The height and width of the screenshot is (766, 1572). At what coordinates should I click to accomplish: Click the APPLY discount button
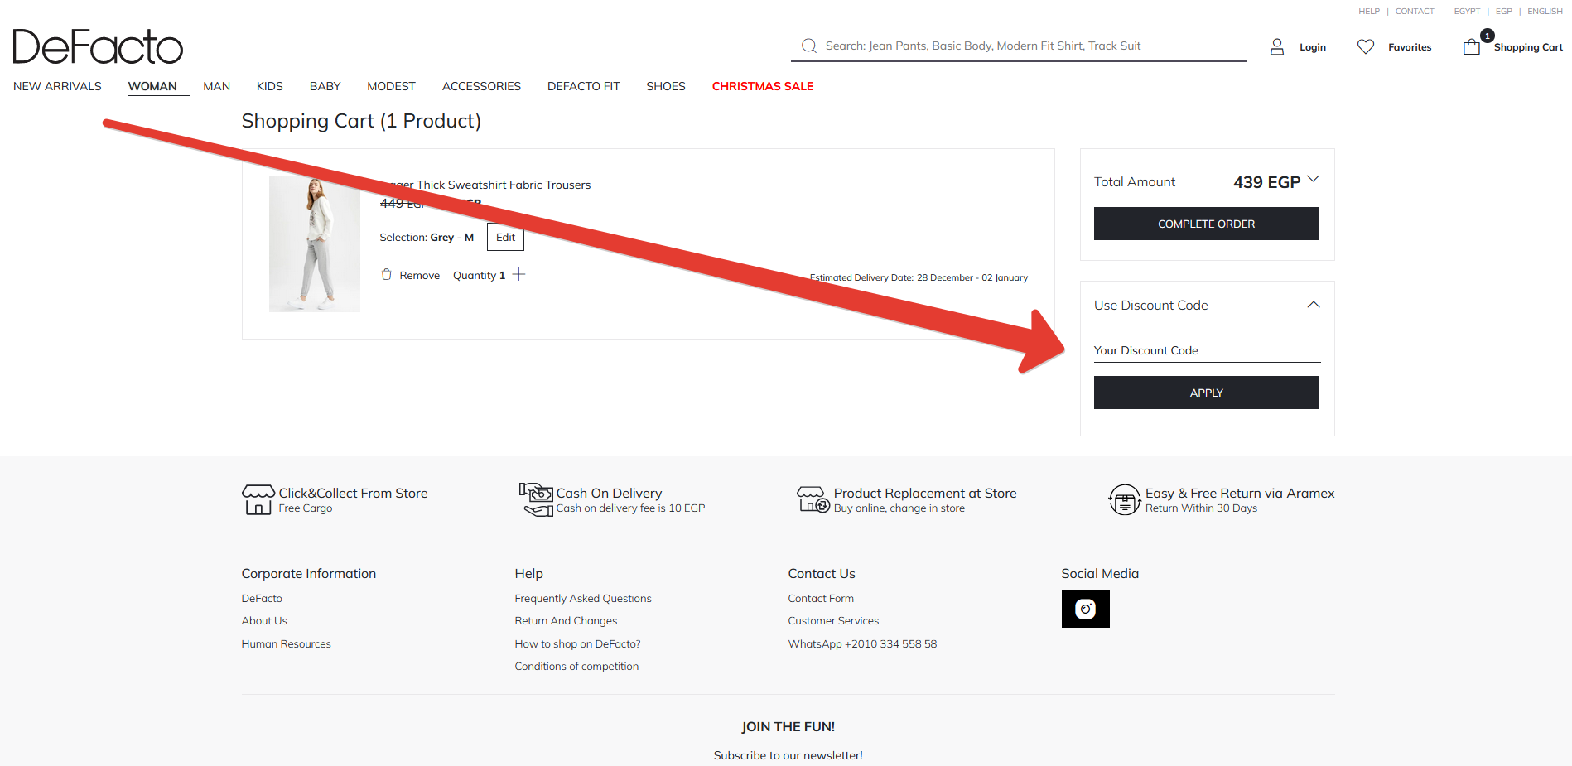pyautogui.click(x=1207, y=393)
